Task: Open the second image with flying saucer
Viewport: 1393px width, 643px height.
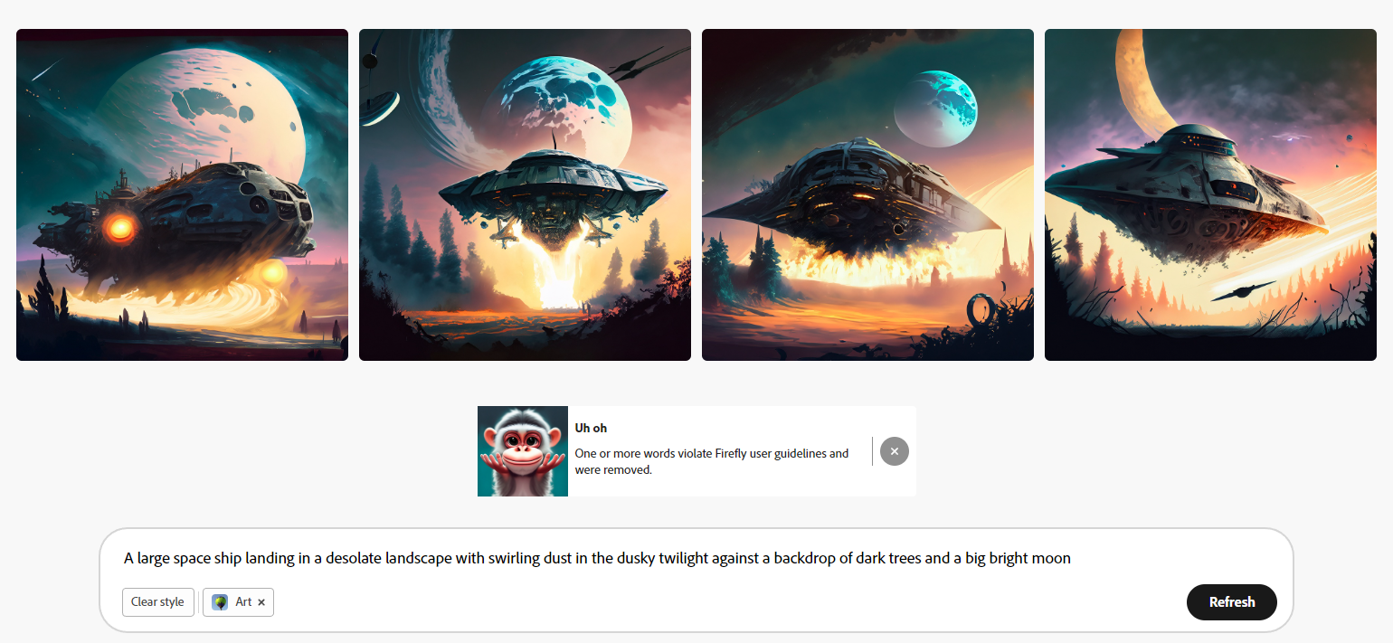Action: pyautogui.click(x=525, y=194)
